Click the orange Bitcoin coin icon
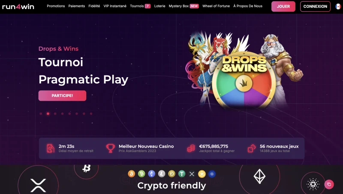343x194 pixels. coord(132,174)
